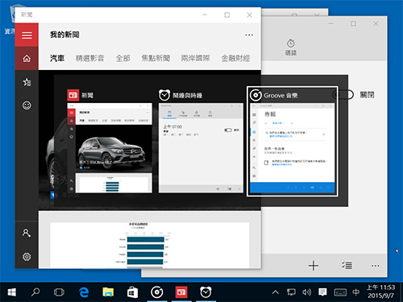The width and height of the screenshot is (403, 302).
Task: Select the Groove 音樂 window thumbnail in task switcher
Action: tap(293, 141)
